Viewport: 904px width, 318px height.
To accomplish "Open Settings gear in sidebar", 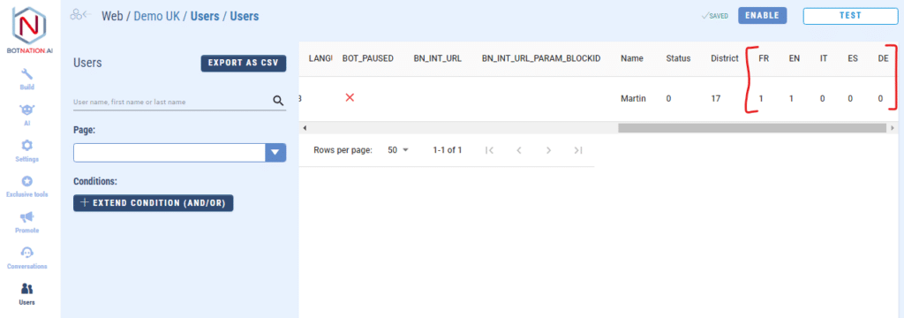I will 26,151.
